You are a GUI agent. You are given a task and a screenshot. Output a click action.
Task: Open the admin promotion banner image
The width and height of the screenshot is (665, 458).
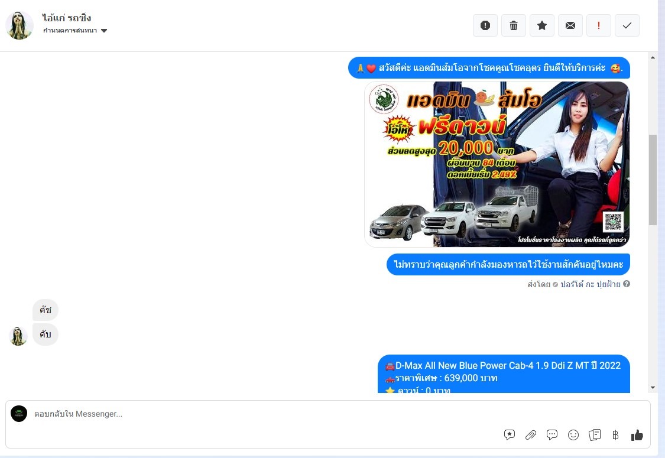point(497,164)
